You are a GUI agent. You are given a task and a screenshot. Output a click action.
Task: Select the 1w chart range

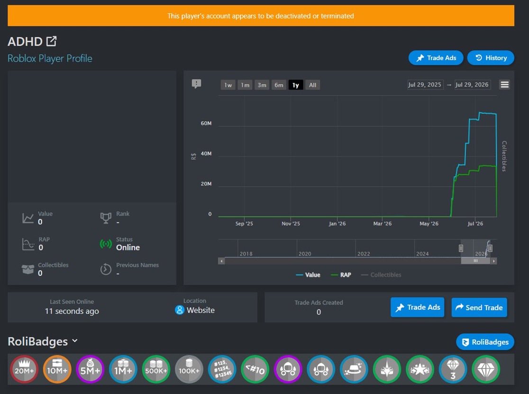[228, 85]
